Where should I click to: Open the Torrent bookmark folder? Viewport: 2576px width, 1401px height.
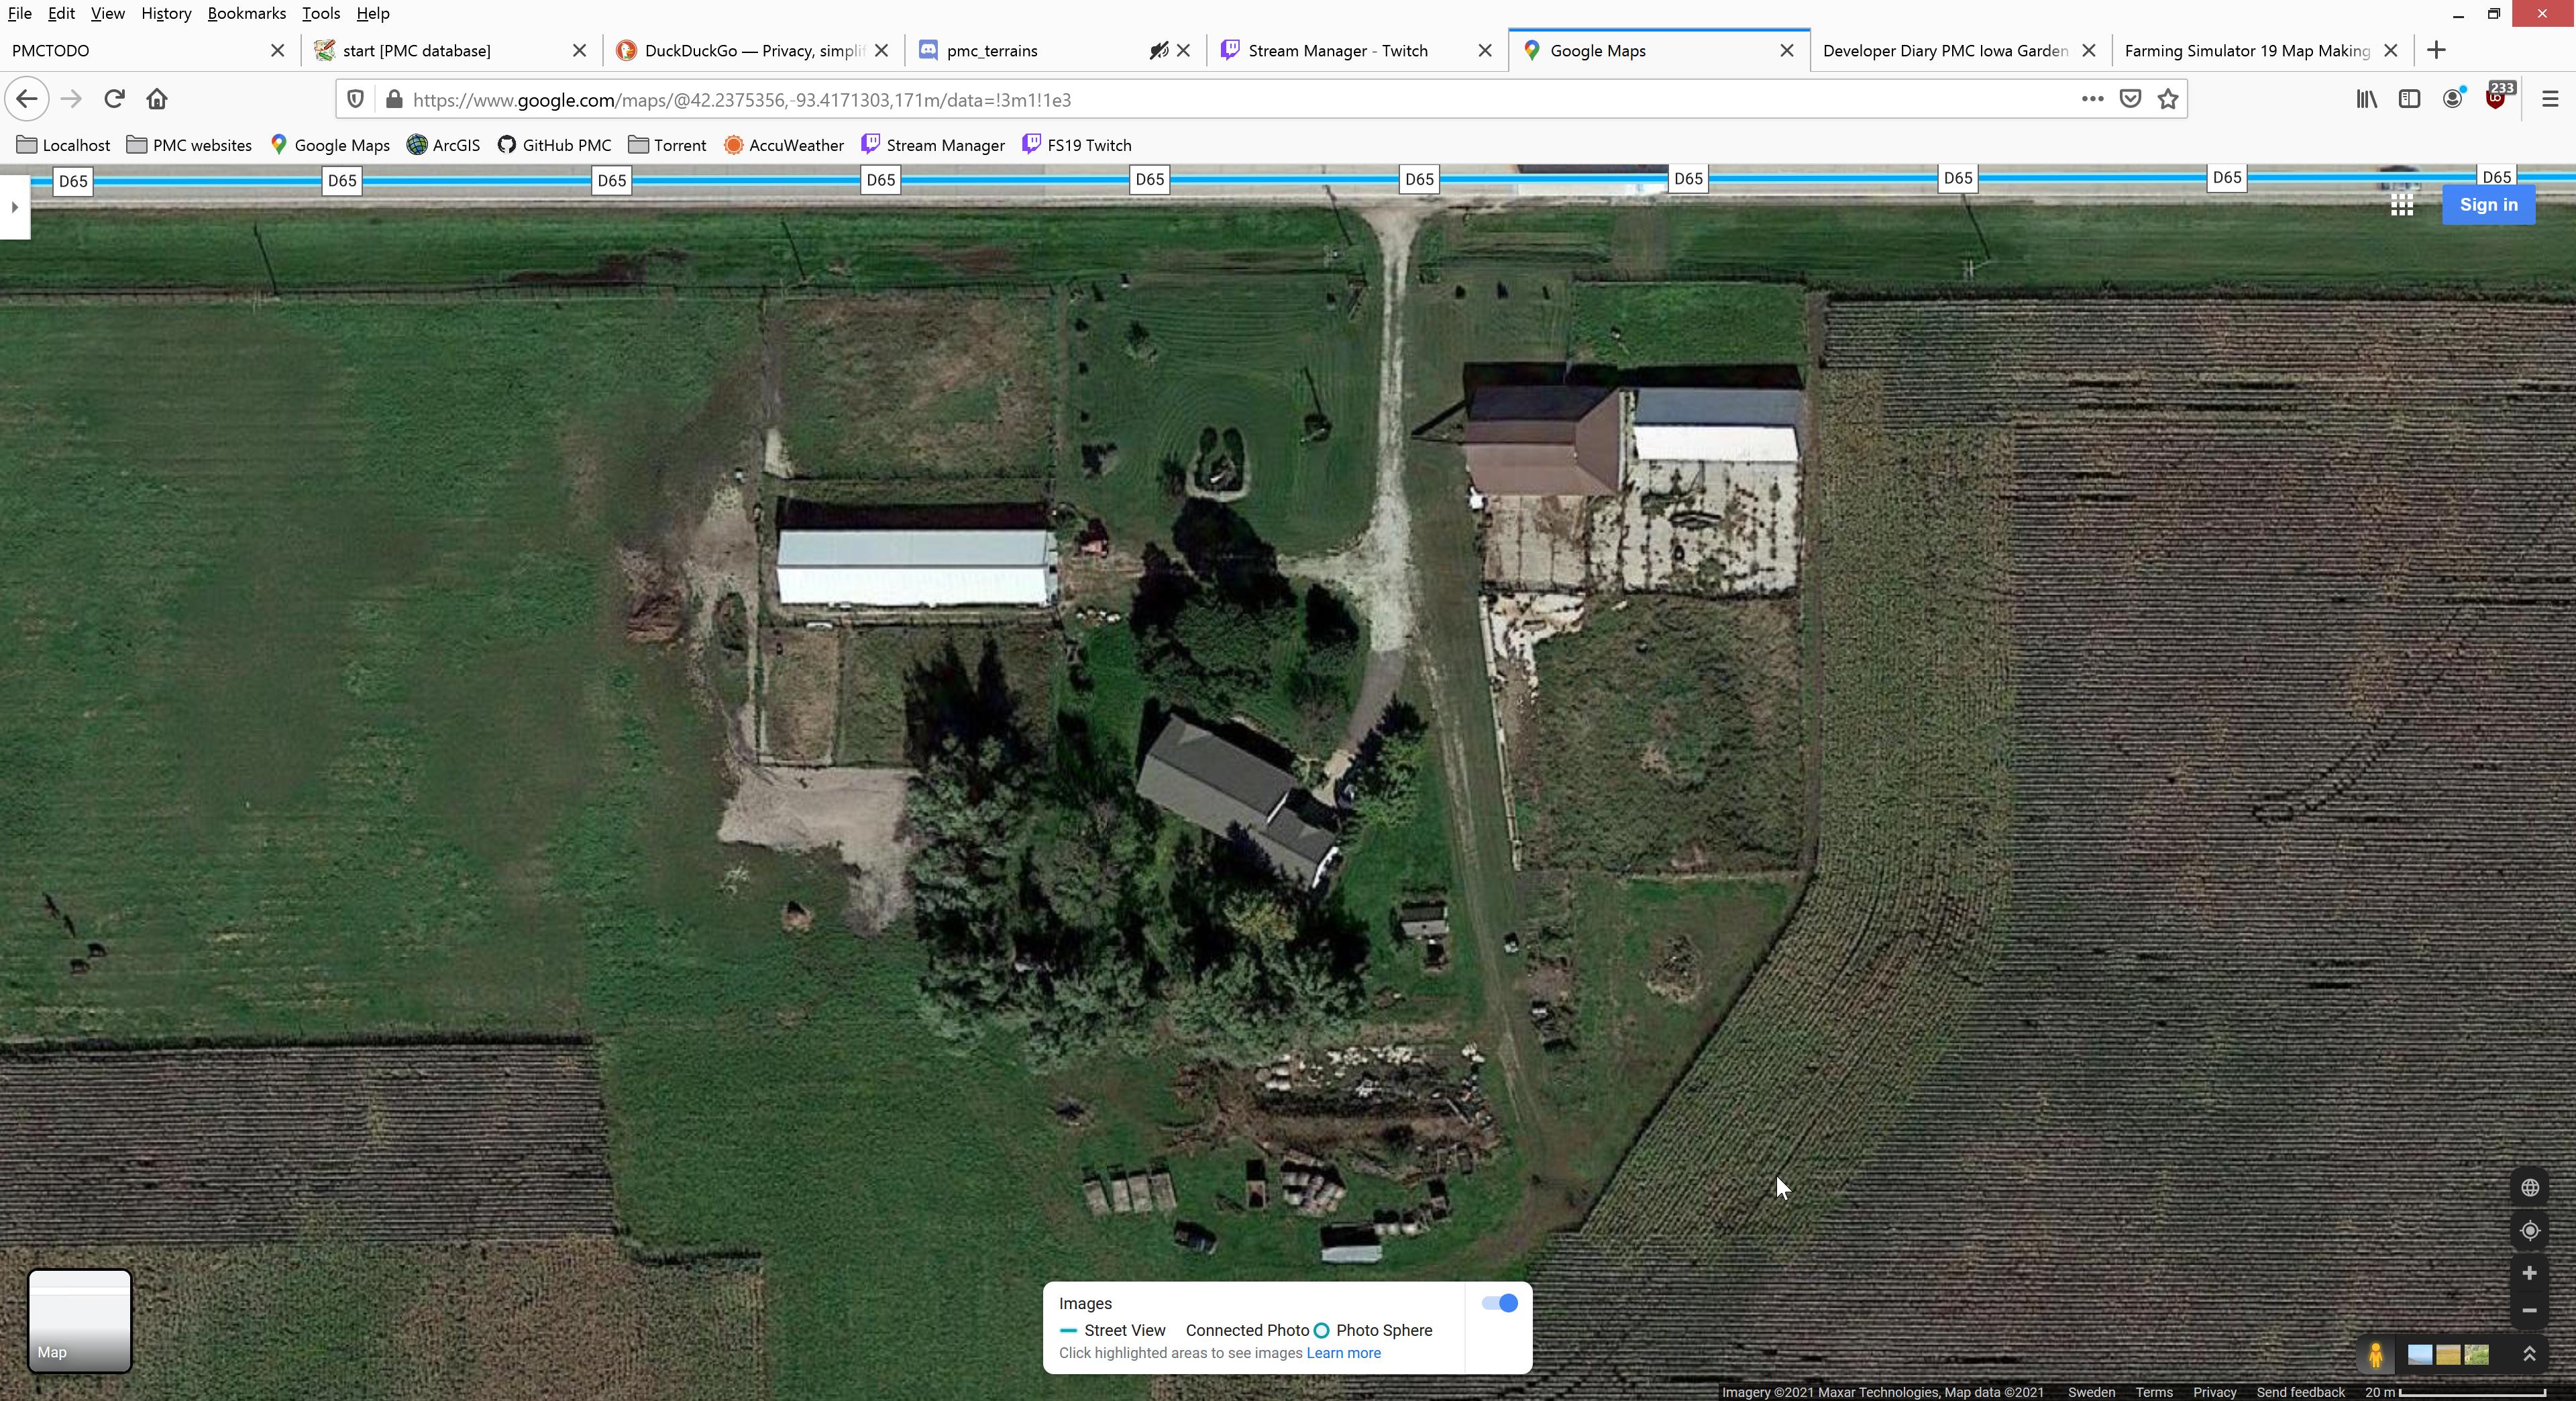667,145
